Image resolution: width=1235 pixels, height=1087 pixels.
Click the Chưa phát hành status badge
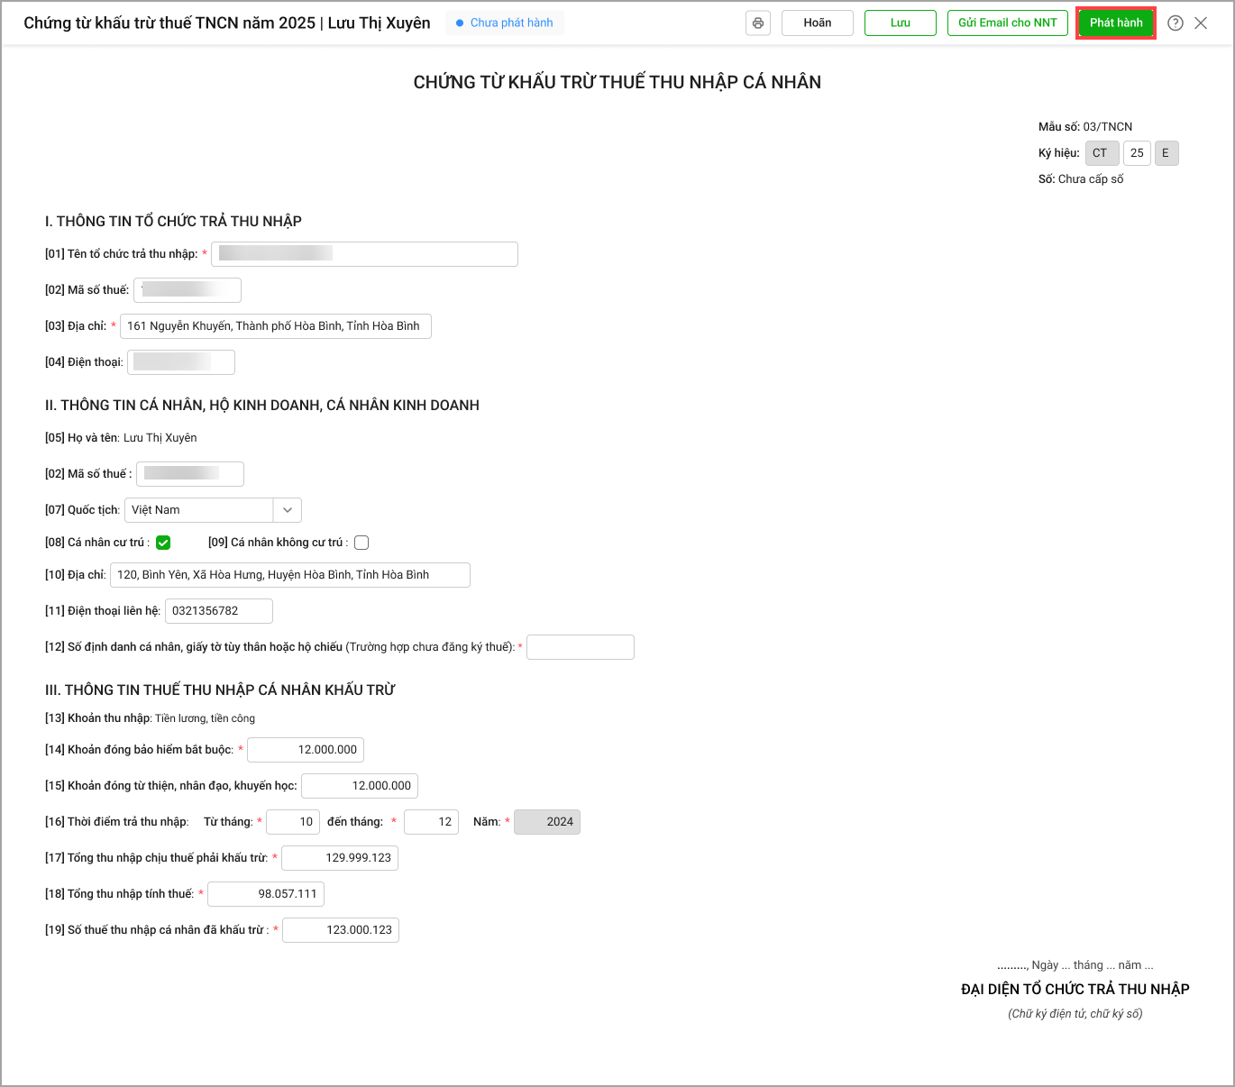505,23
